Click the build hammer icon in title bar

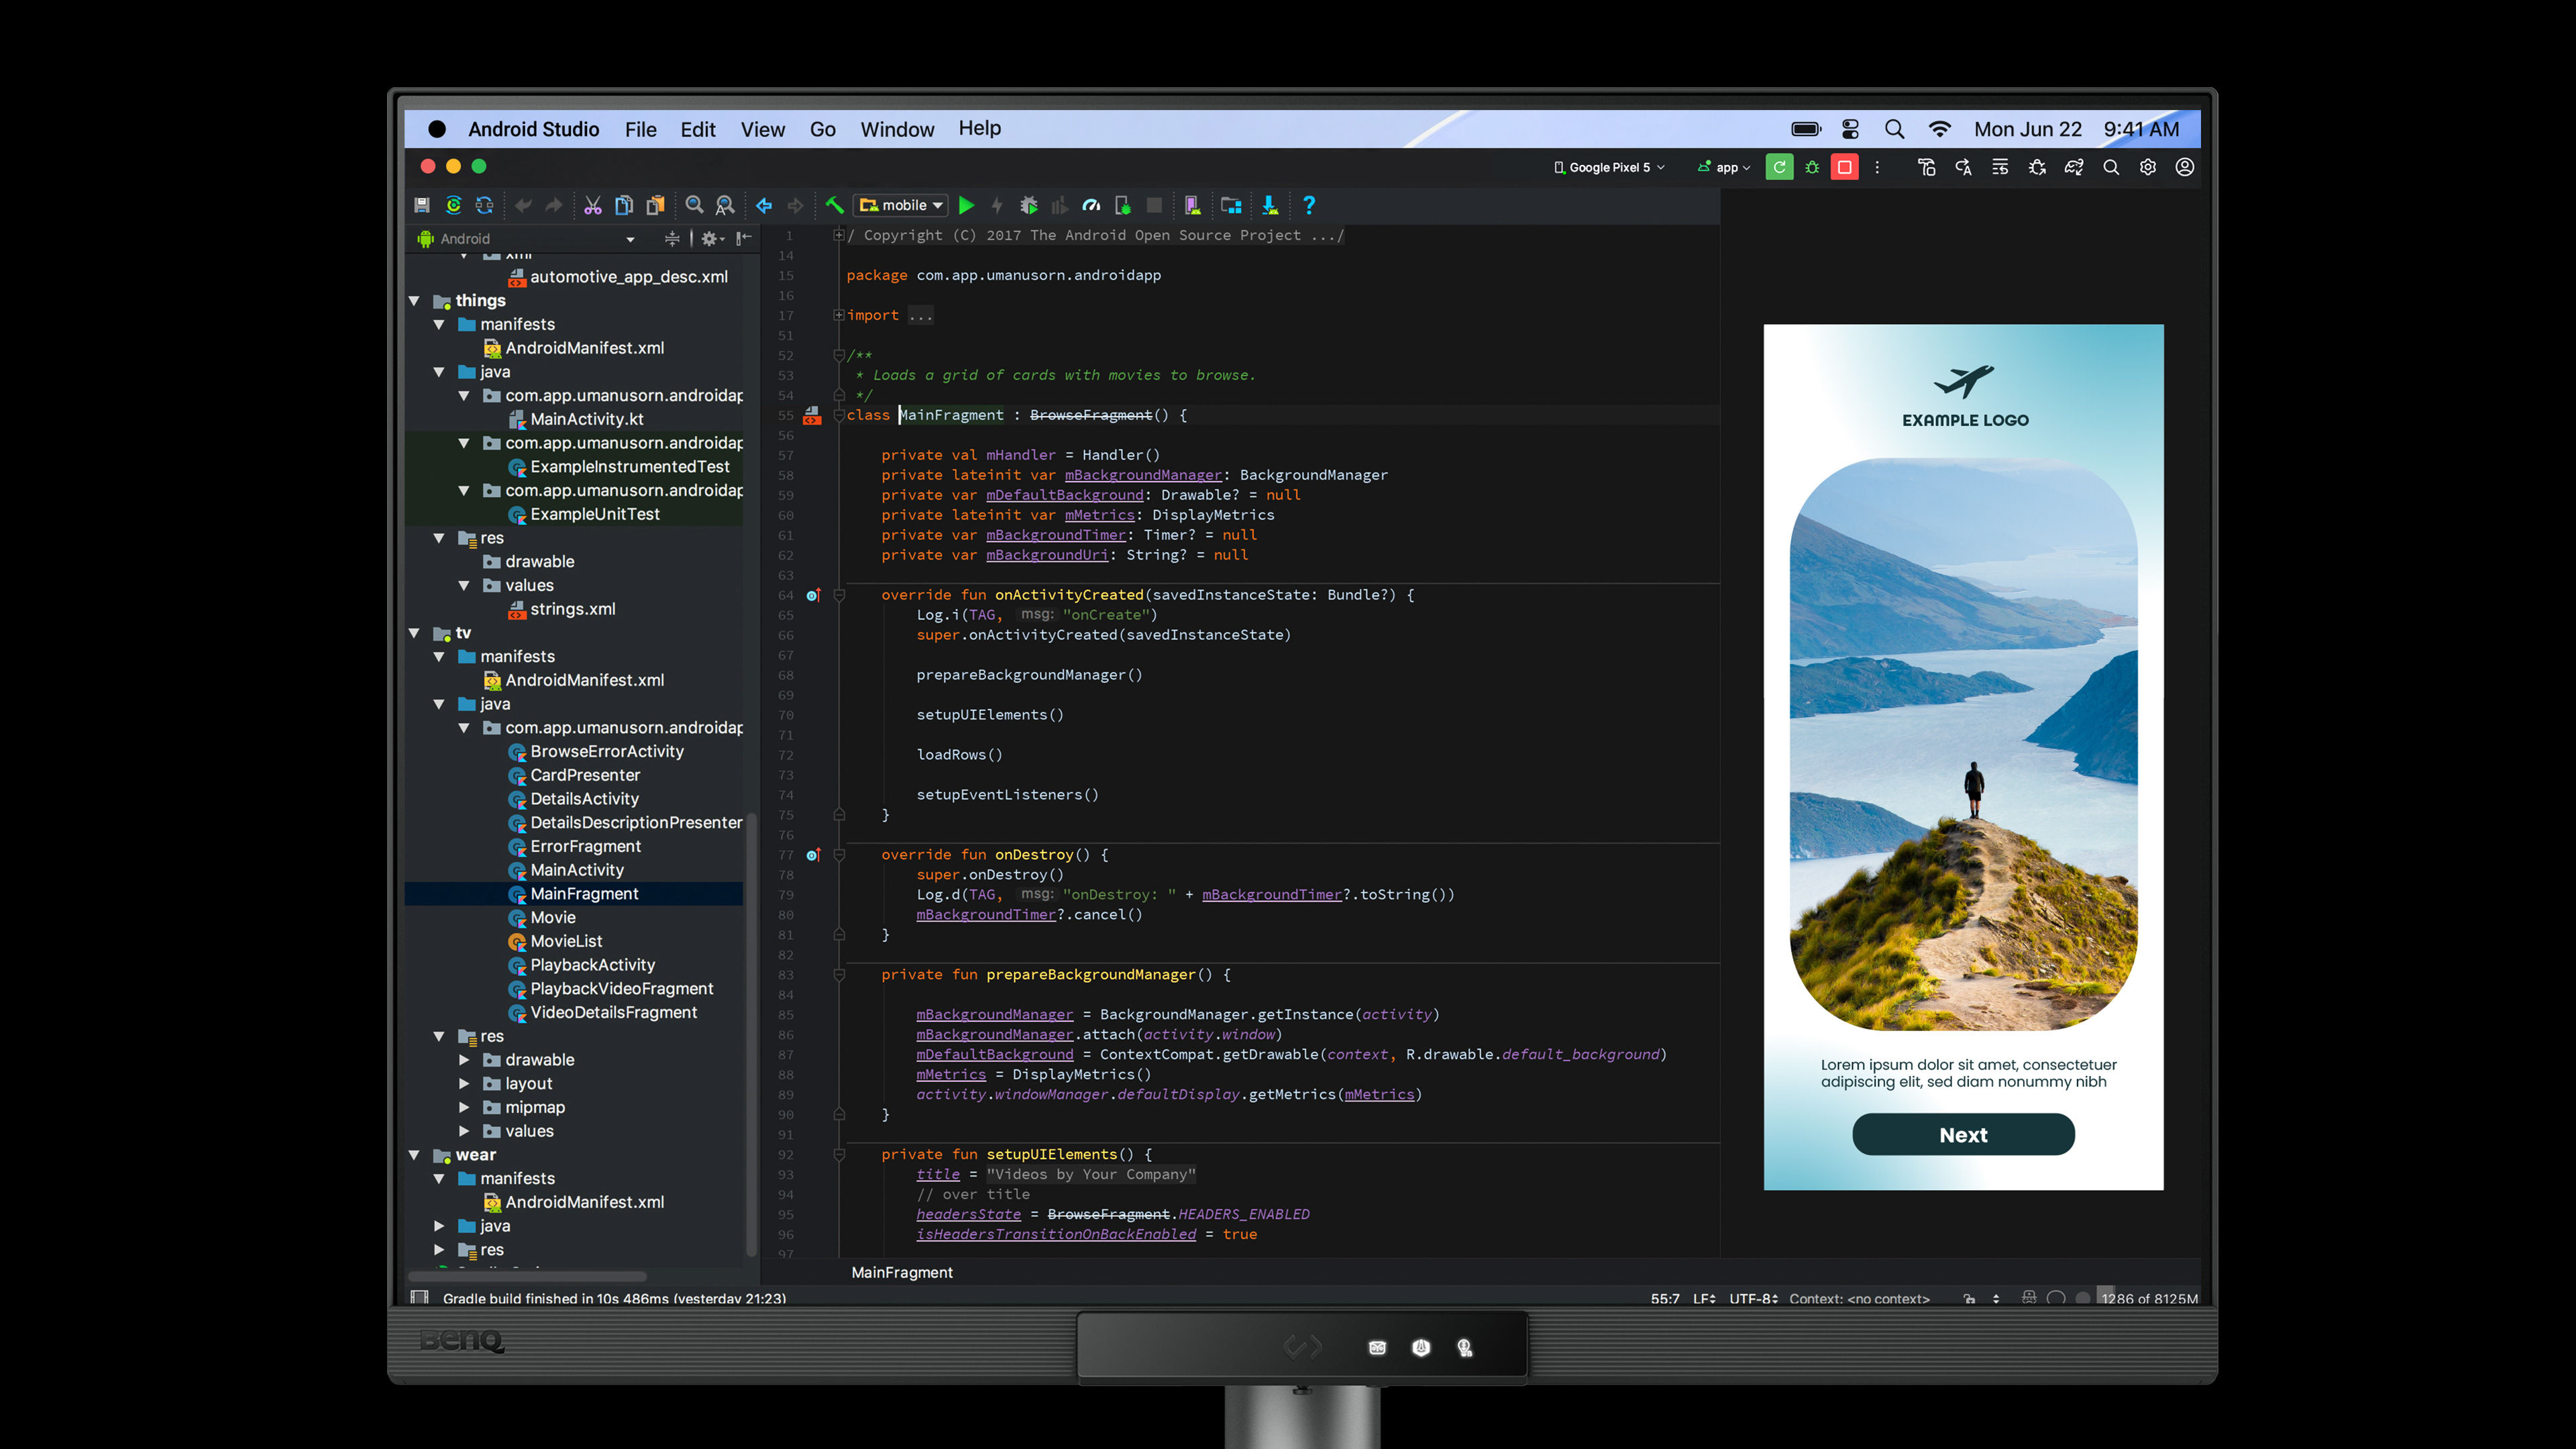[1926, 167]
